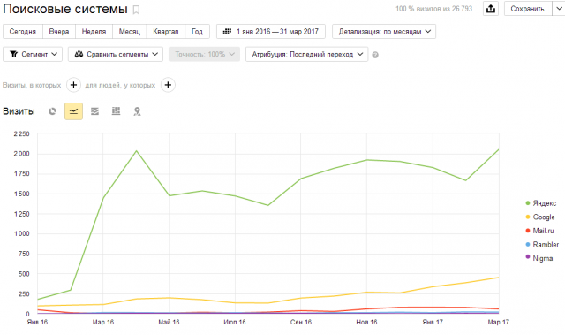Toggle Google series in legend
This screenshot has width=565, height=335.
(x=540, y=217)
